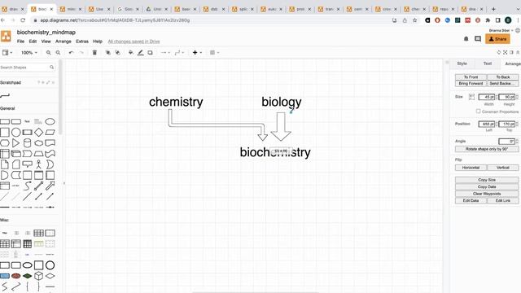521x293 pixels.
Task: Open All changes saved in Drive link
Action: 134,42
